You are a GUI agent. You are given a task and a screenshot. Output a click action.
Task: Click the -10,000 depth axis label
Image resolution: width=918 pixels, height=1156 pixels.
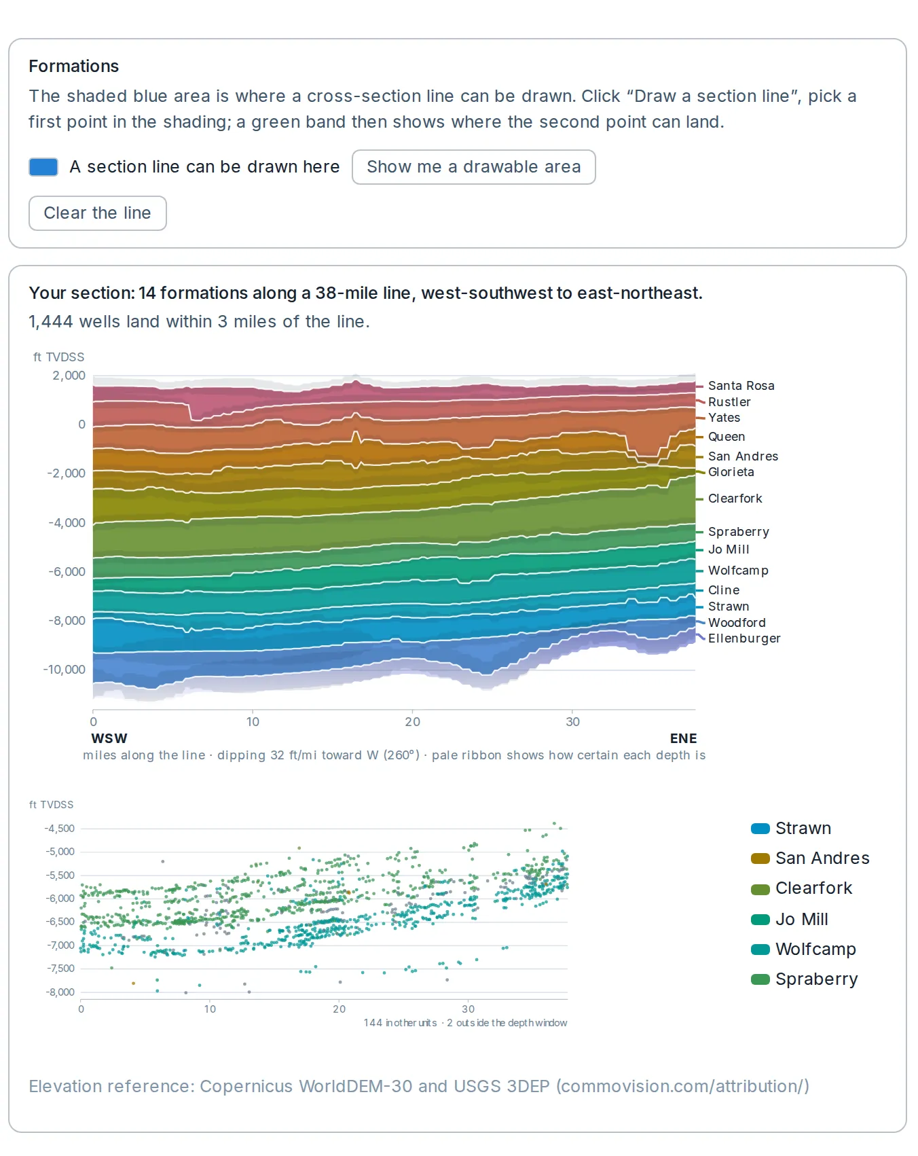65,670
